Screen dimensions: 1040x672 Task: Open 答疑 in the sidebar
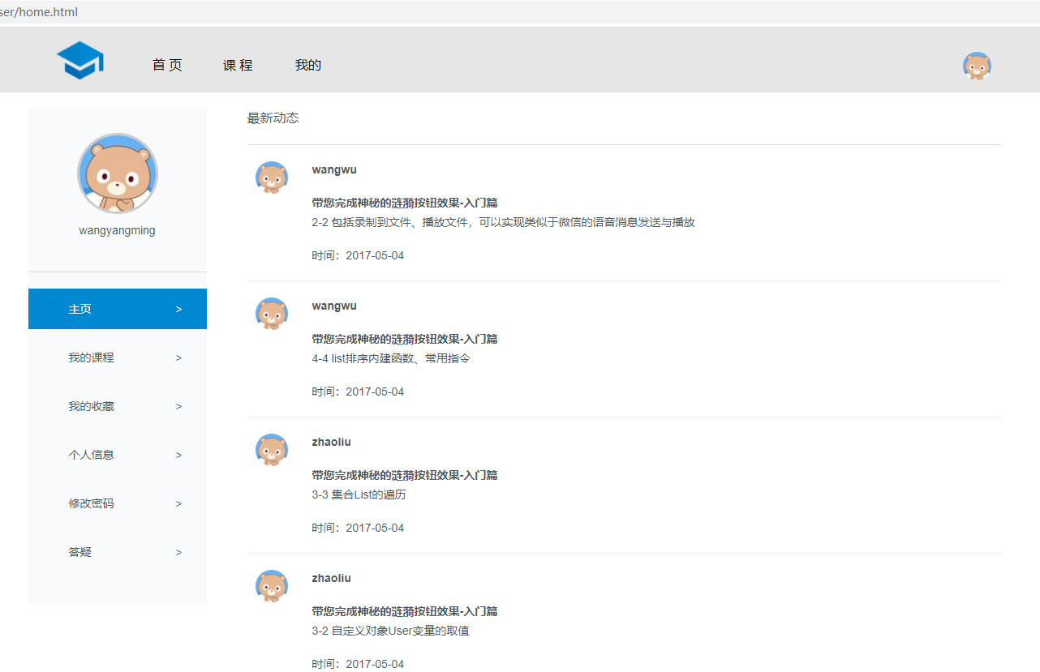click(x=118, y=552)
